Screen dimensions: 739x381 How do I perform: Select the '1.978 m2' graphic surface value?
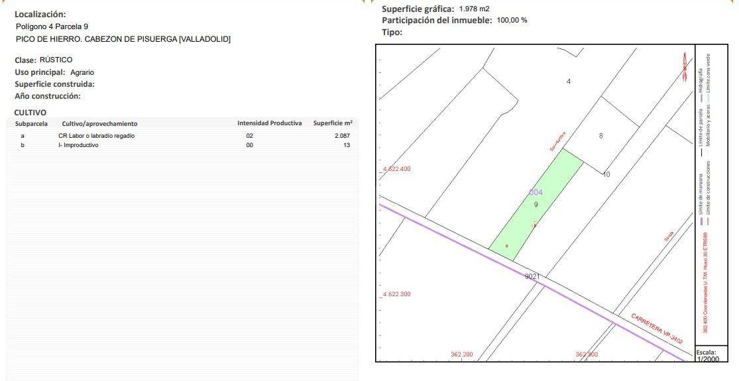click(x=474, y=9)
